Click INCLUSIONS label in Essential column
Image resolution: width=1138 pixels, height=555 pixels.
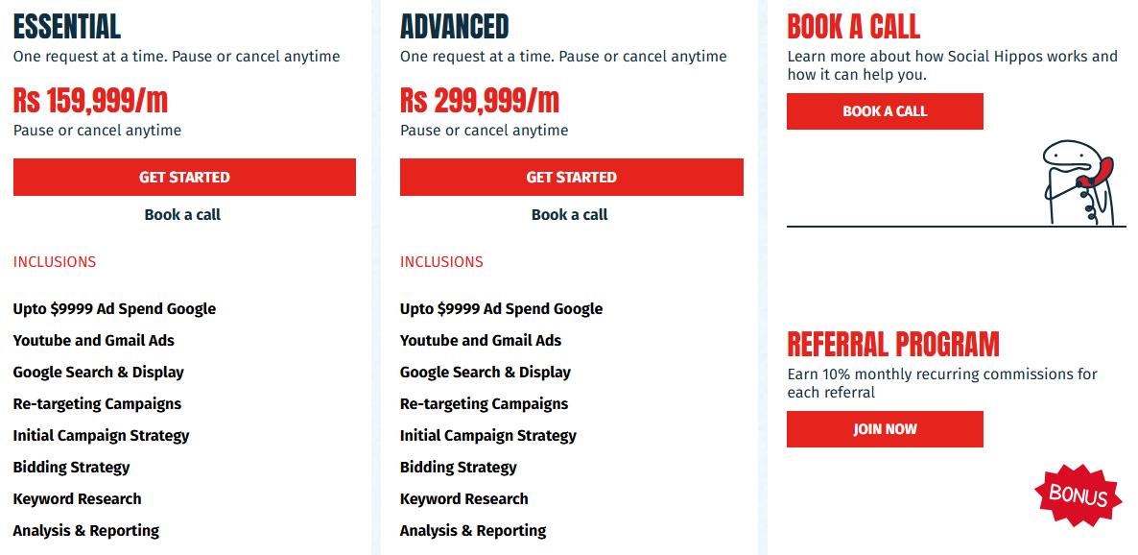55,262
